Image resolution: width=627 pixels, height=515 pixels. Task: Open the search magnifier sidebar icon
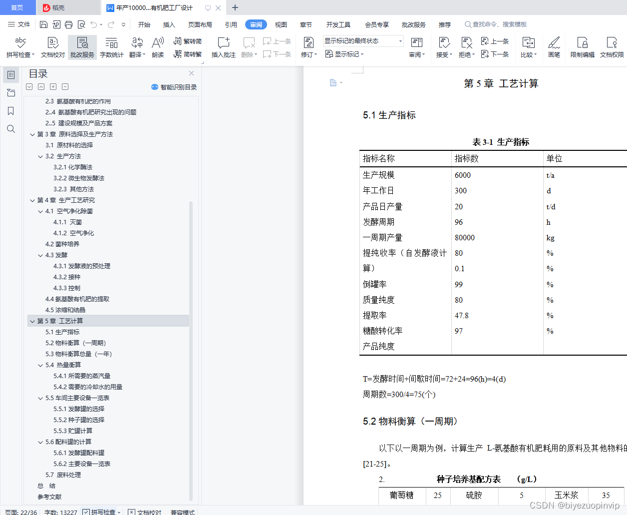pos(11,129)
